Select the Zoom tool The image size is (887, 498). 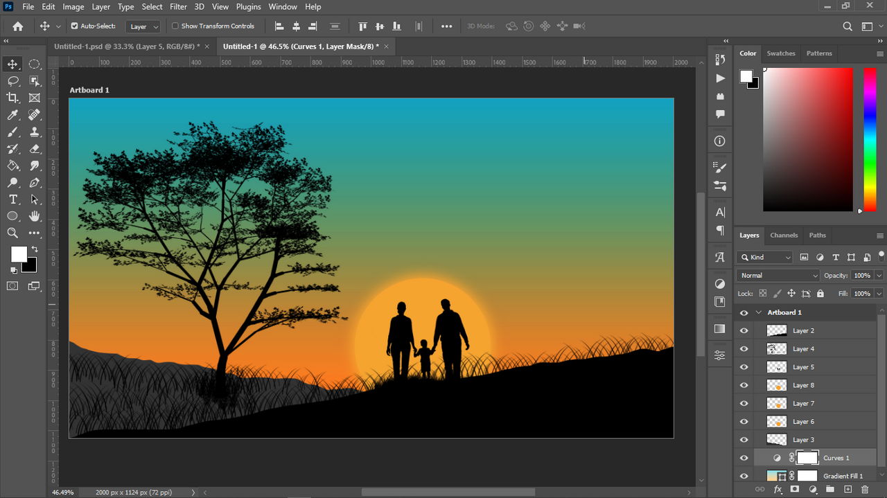coord(12,233)
